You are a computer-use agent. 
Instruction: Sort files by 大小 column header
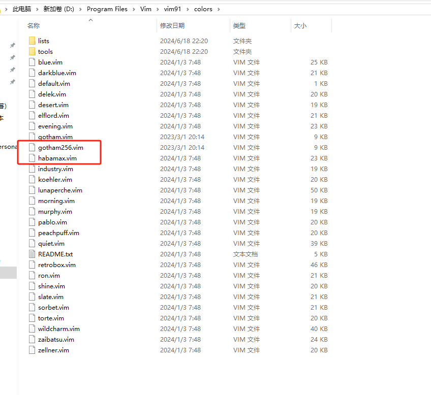[300, 26]
